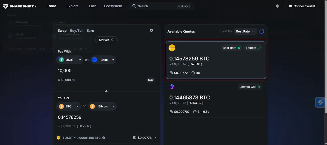This screenshot has width=327, height=145.
Task: Click the ≈ $9,833.17 quote value
Action: coord(178,103)
